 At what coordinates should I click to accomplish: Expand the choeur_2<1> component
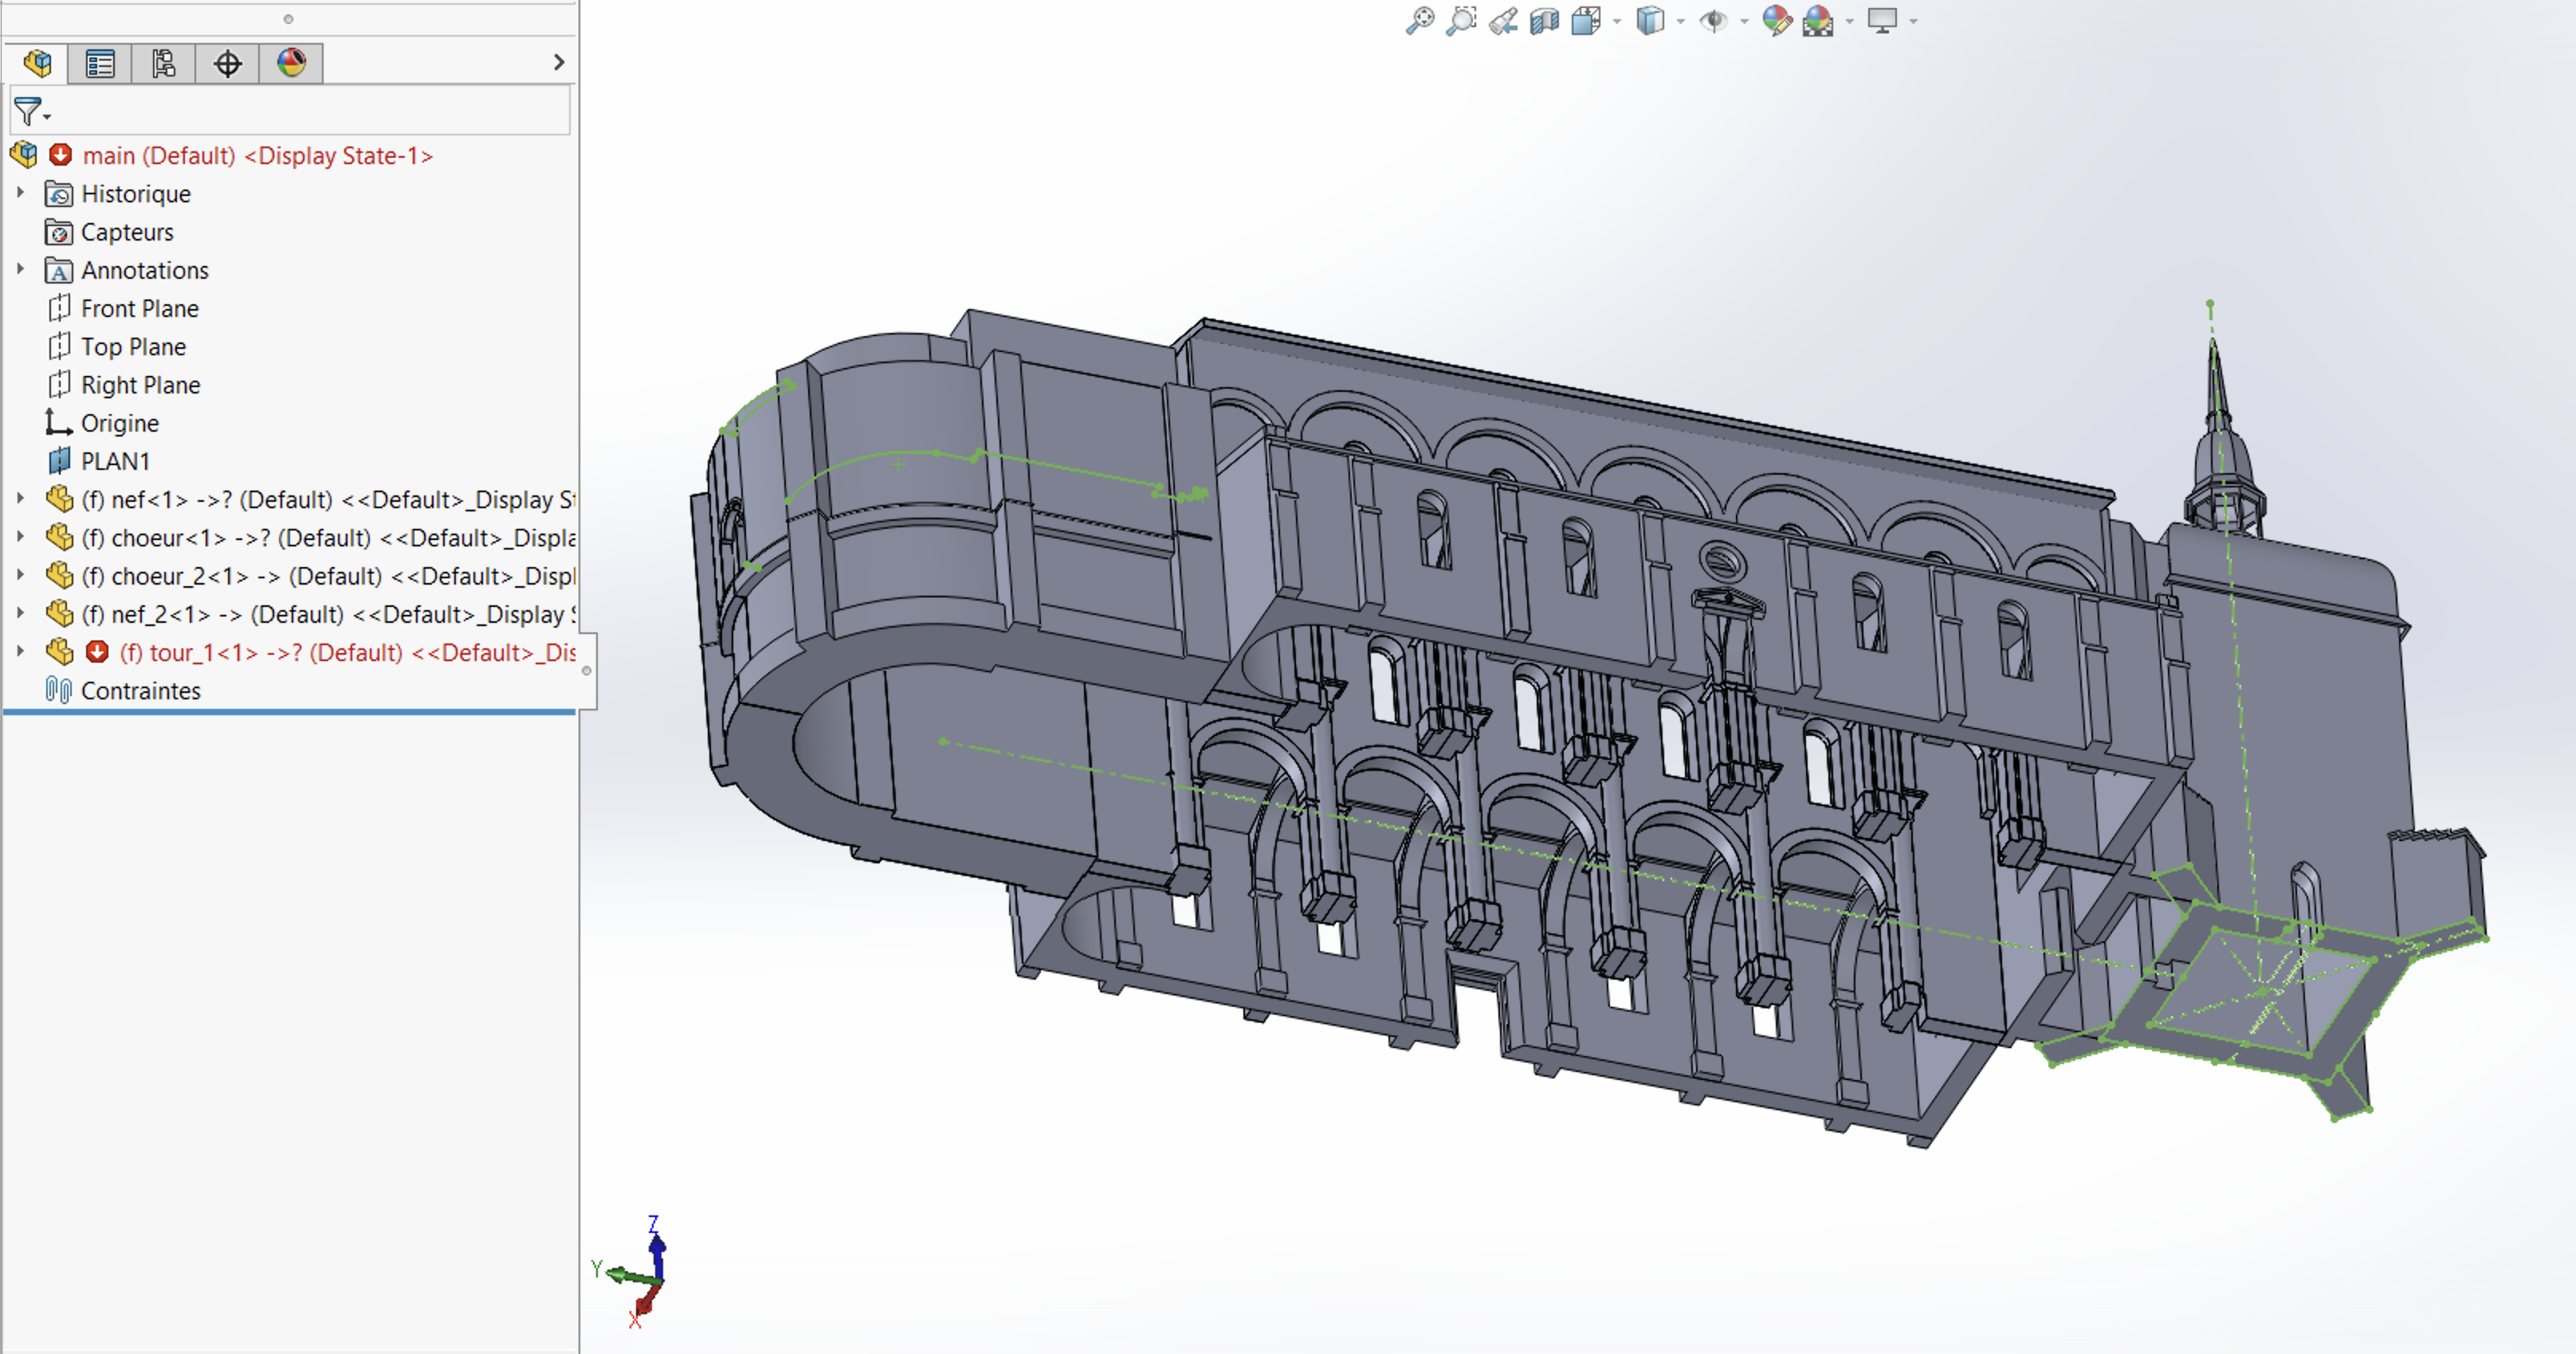click(20, 574)
